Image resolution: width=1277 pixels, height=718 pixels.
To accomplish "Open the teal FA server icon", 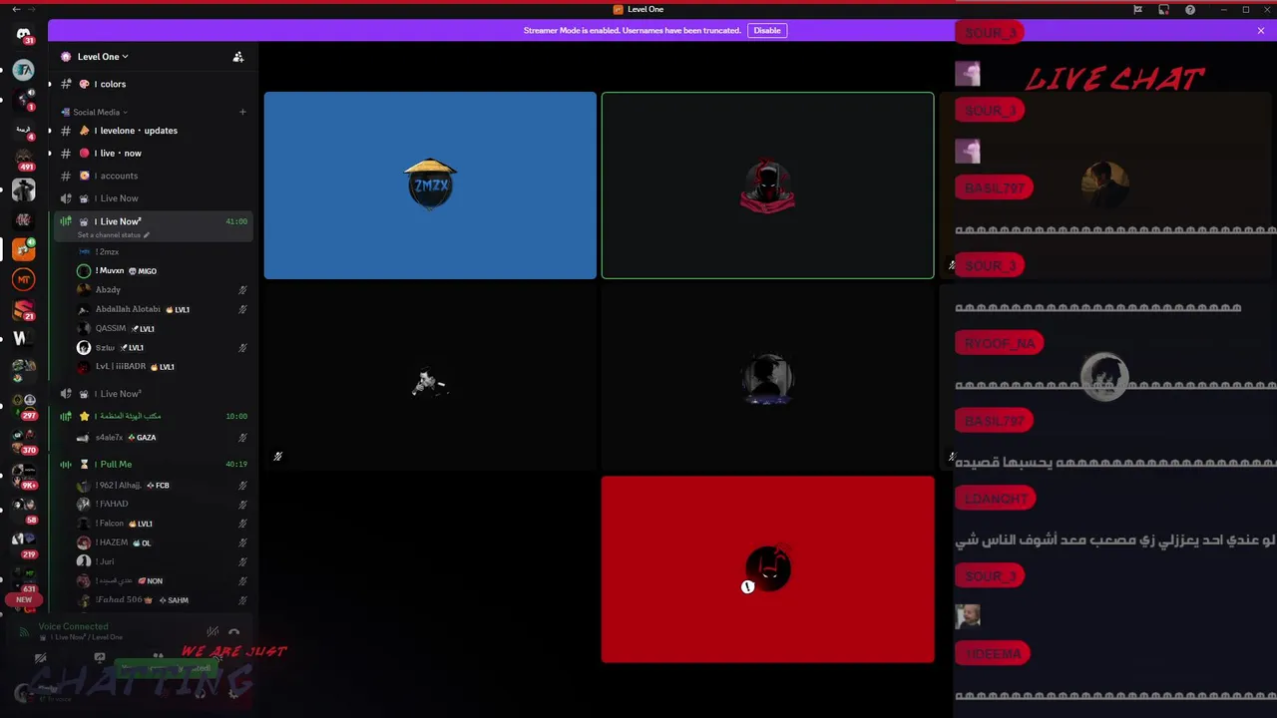I will [x=23, y=70].
